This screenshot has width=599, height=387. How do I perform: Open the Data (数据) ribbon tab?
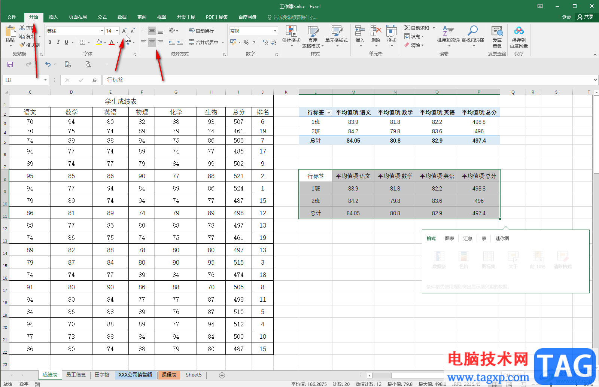click(x=122, y=17)
